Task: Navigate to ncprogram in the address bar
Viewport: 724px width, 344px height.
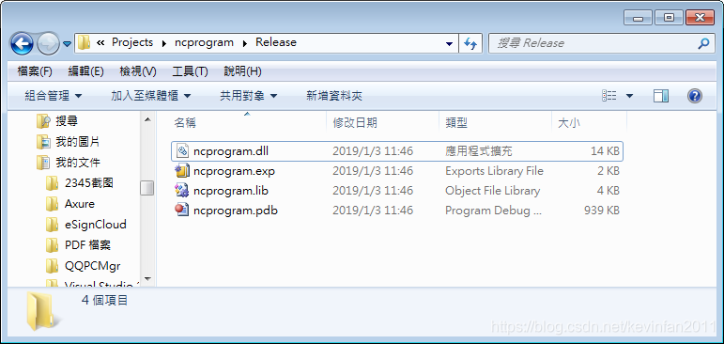Action: click(204, 42)
